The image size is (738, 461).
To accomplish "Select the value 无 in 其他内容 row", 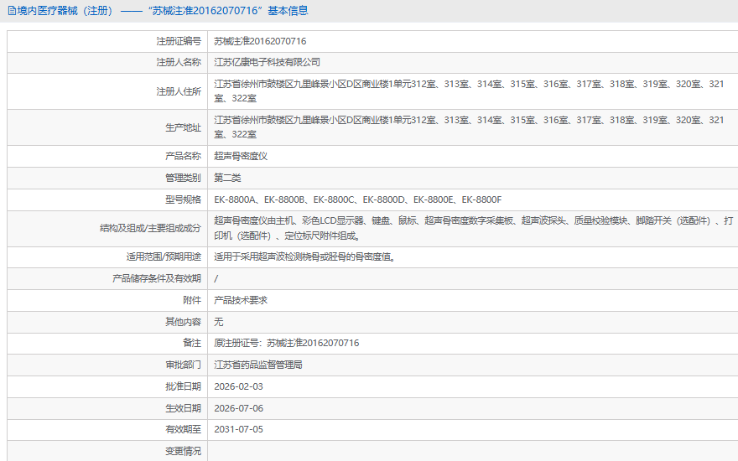I will pos(218,322).
